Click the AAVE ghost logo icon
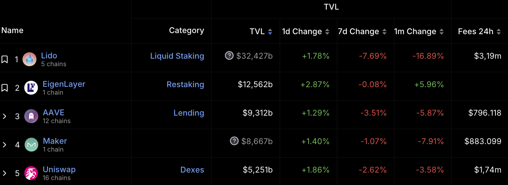 point(31,116)
